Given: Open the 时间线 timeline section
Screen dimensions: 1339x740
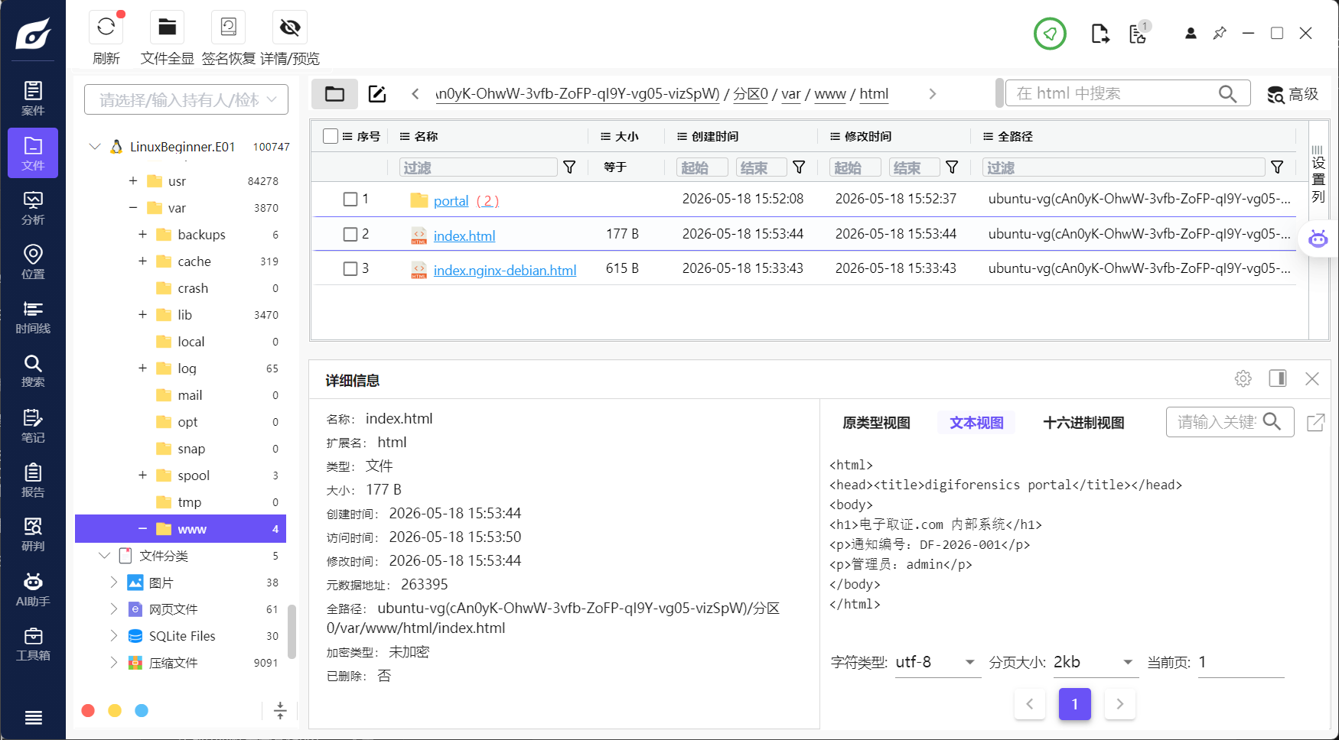Looking at the screenshot, I should [33, 316].
